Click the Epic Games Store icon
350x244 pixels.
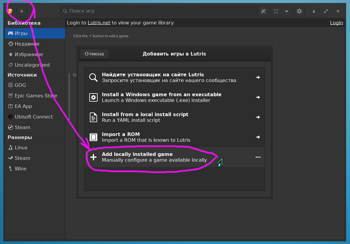(11, 96)
